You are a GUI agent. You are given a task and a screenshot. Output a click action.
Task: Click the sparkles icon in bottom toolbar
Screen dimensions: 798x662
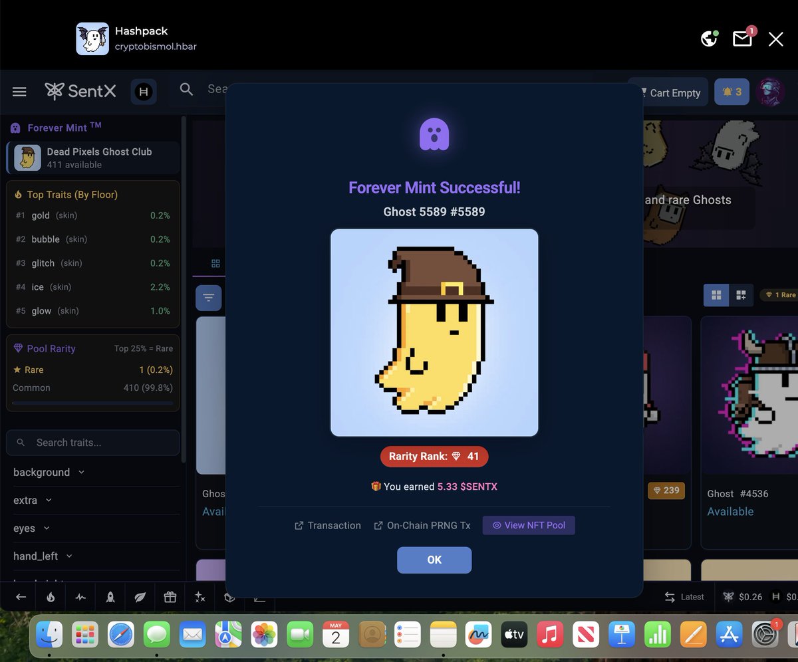click(x=200, y=597)
